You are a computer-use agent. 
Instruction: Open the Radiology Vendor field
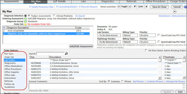pyautogui.click(x=109, y=42)
